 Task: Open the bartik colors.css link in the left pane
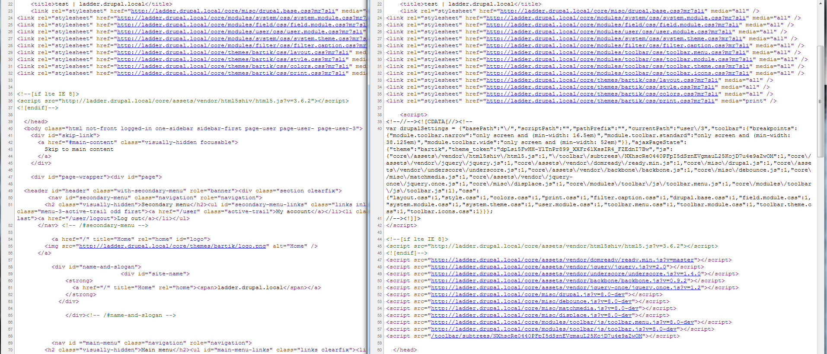point(233,66)
